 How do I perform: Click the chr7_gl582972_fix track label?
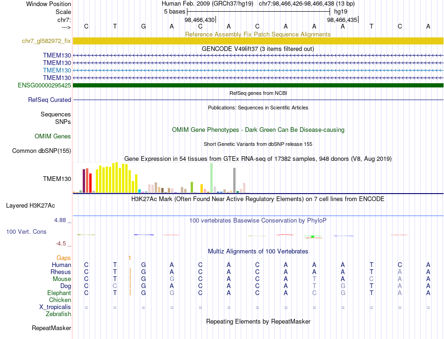(46, 41)
